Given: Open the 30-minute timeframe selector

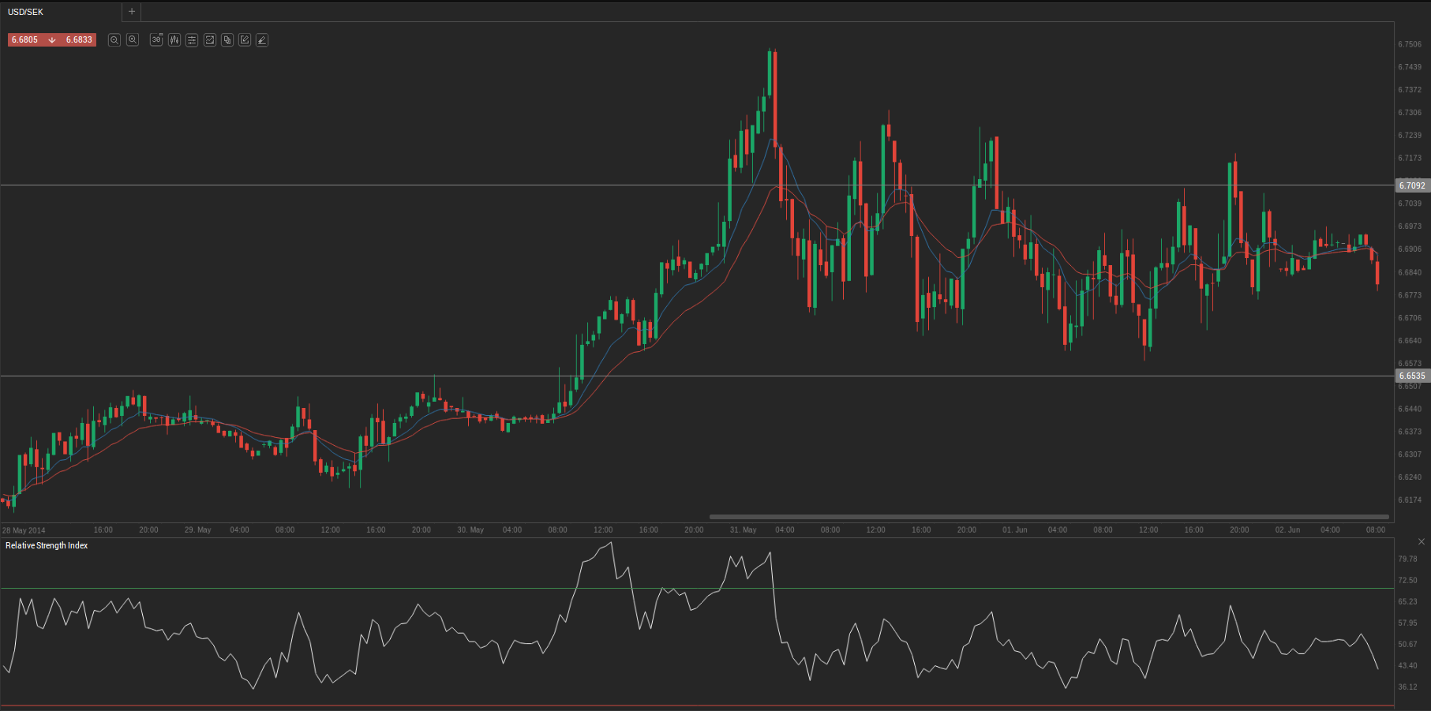Looking at the screenshot, I should (x=156, y=39).
